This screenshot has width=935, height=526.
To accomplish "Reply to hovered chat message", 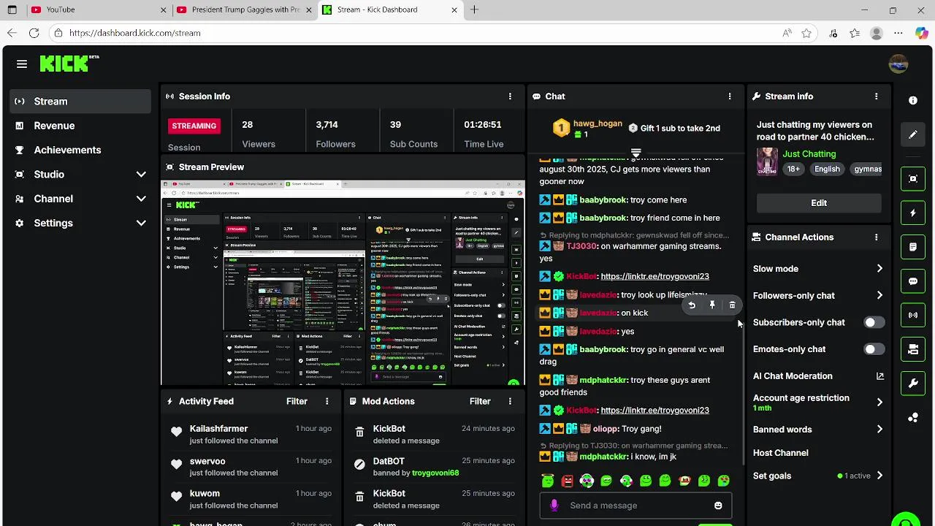I will tap(692, 305).
